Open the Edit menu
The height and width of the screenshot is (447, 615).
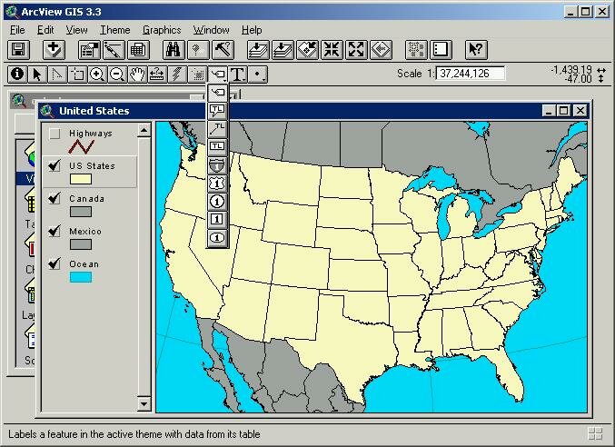pos(45,30)
